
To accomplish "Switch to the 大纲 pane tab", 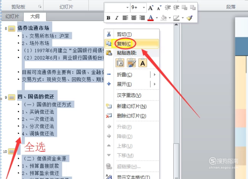I will pos(35,16).
